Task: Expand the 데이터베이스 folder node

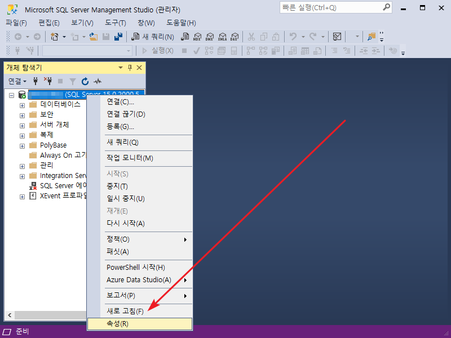Action: tap(22, 105)
